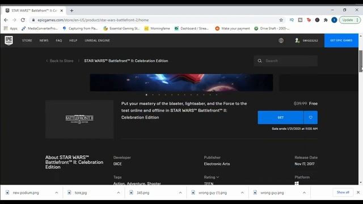Close the STAR WARS Battlefront tab
This screenshot has width=363, height=204.
[x=62, y=11]
